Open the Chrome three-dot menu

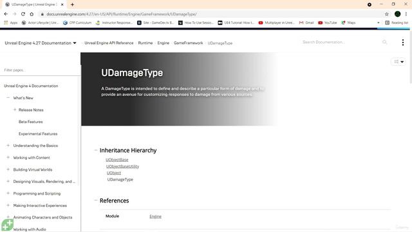[x=406, y=14]
